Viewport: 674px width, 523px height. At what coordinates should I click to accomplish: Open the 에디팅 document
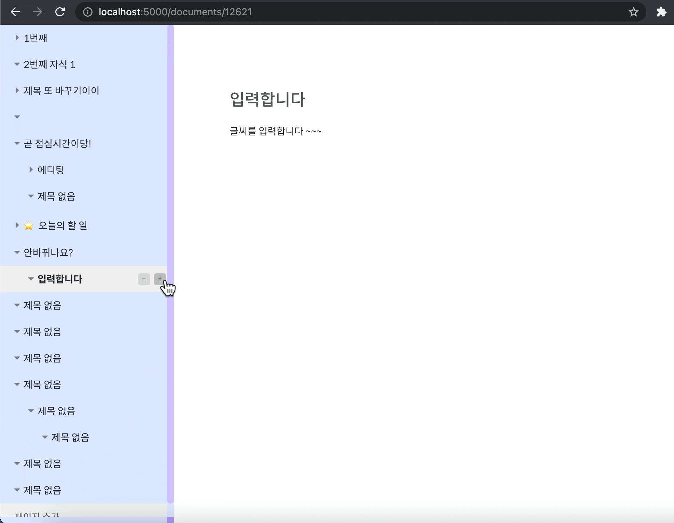pos(51,170)
